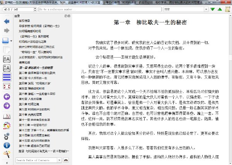The image size is (232, 165).
Task: Click the vertical scrollbar of the reading pane
Action: pos(230,89)
